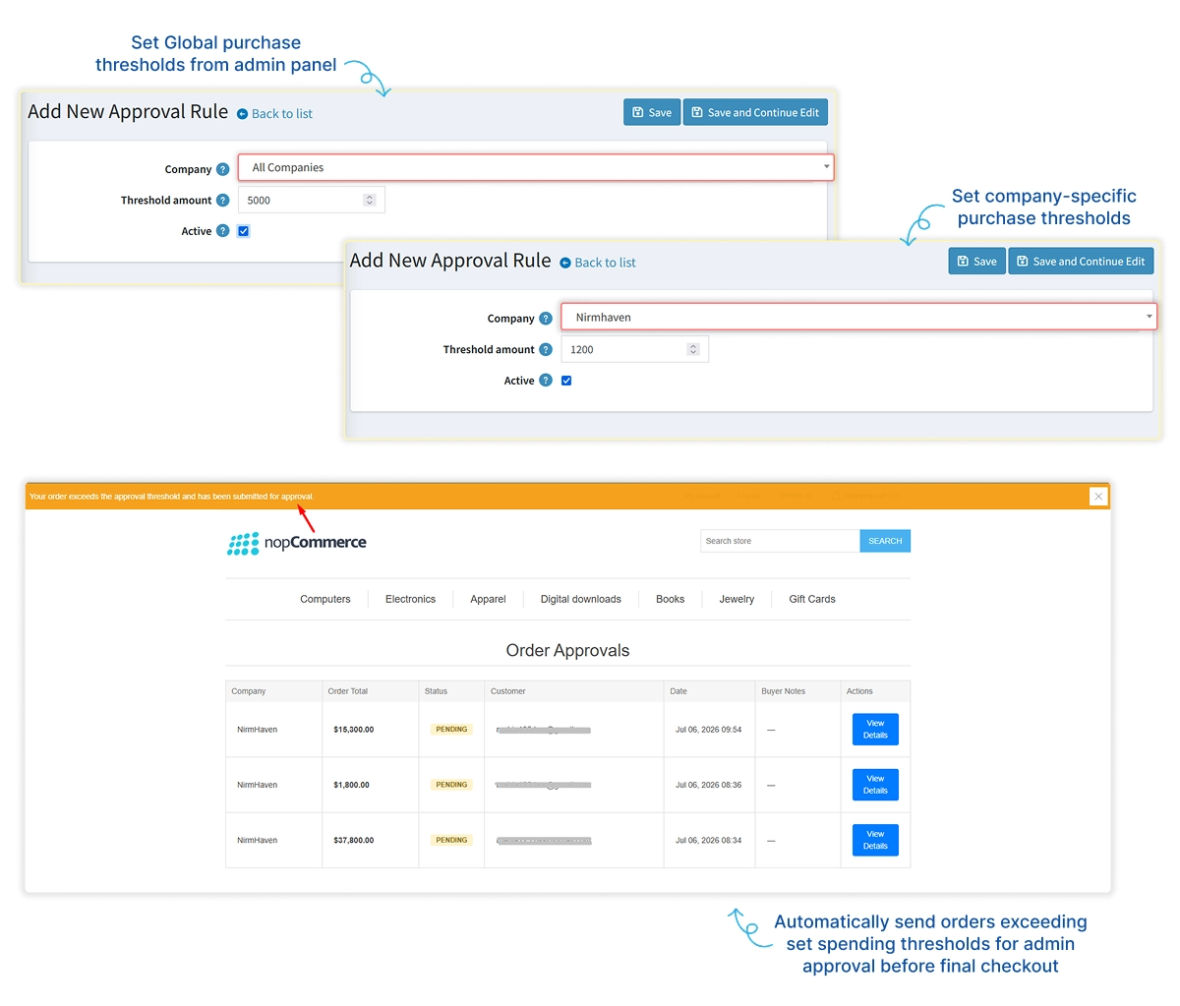
Task: Click Company help icon in All Companies rule form
Action: click(x=222, y=169)
